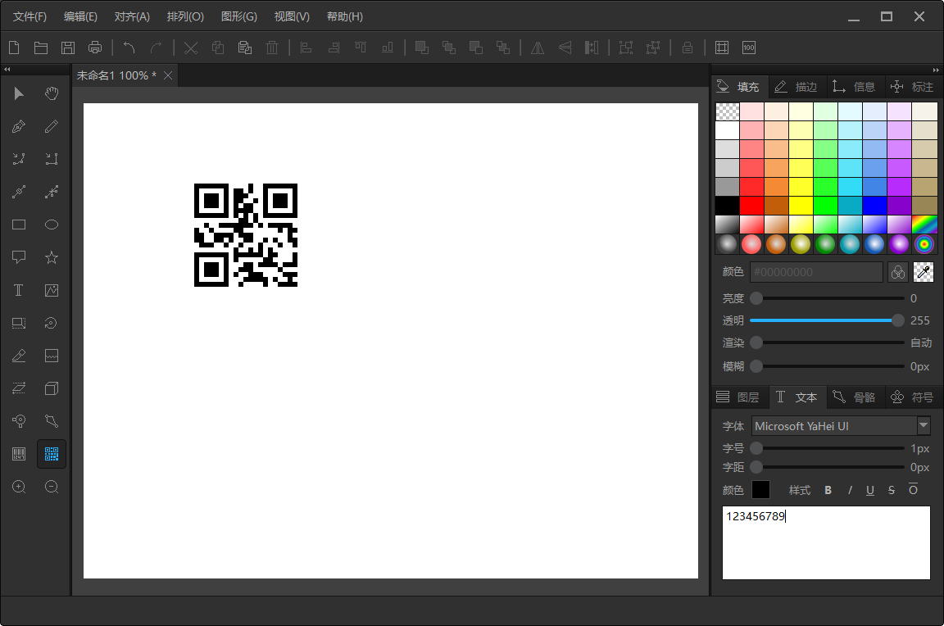
Task: Select the Zoom in tool
Action: (18, 487)
